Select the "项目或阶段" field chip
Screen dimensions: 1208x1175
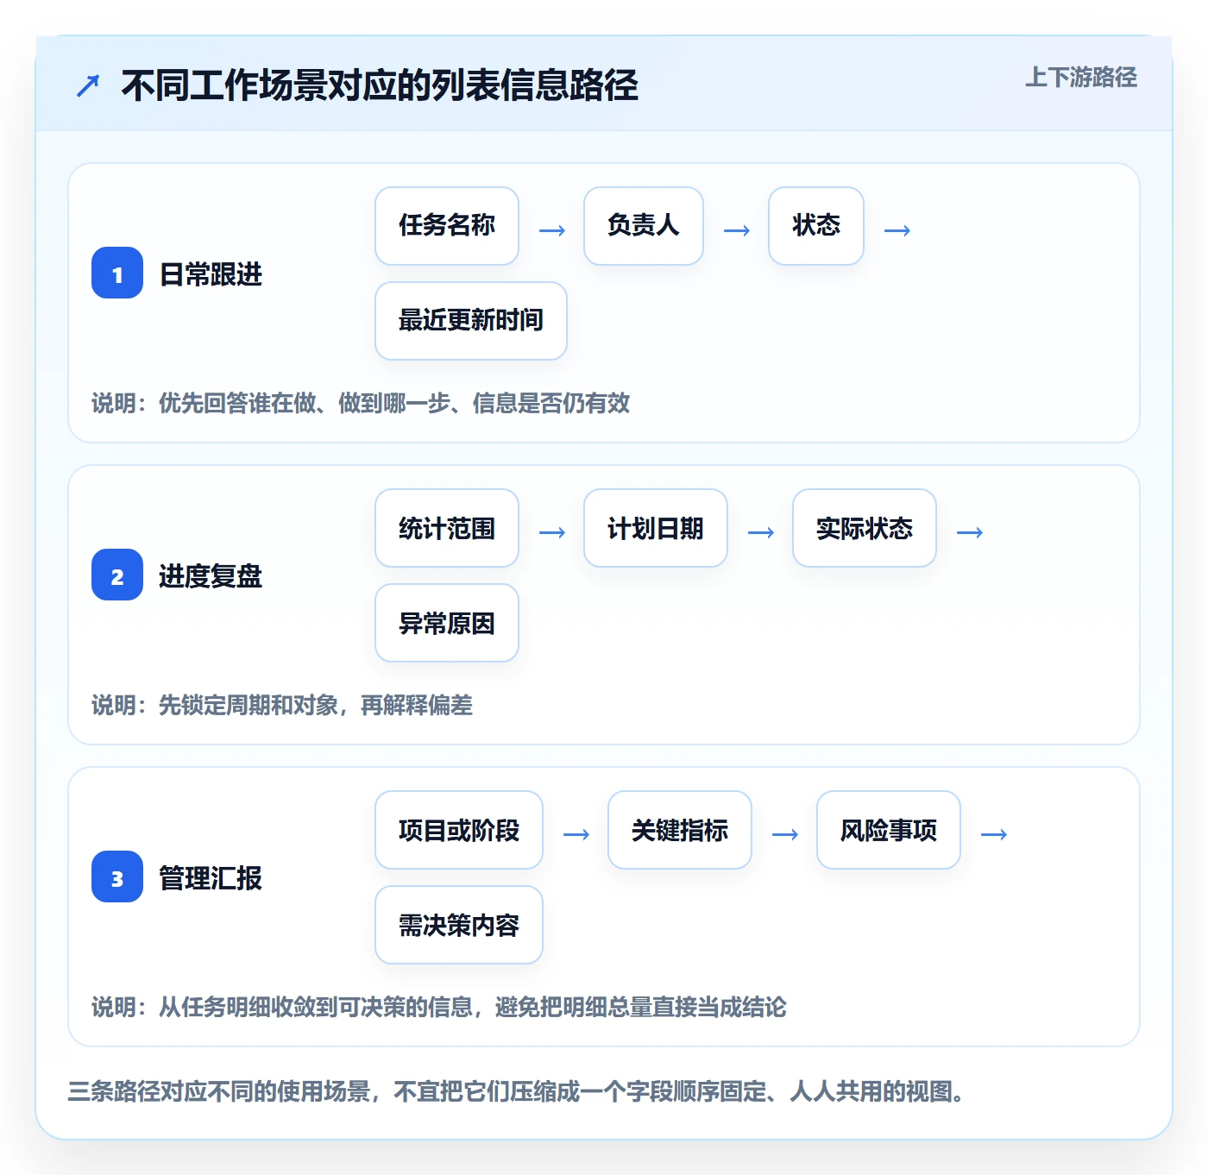pyautogui.click(x=459, y=830)
